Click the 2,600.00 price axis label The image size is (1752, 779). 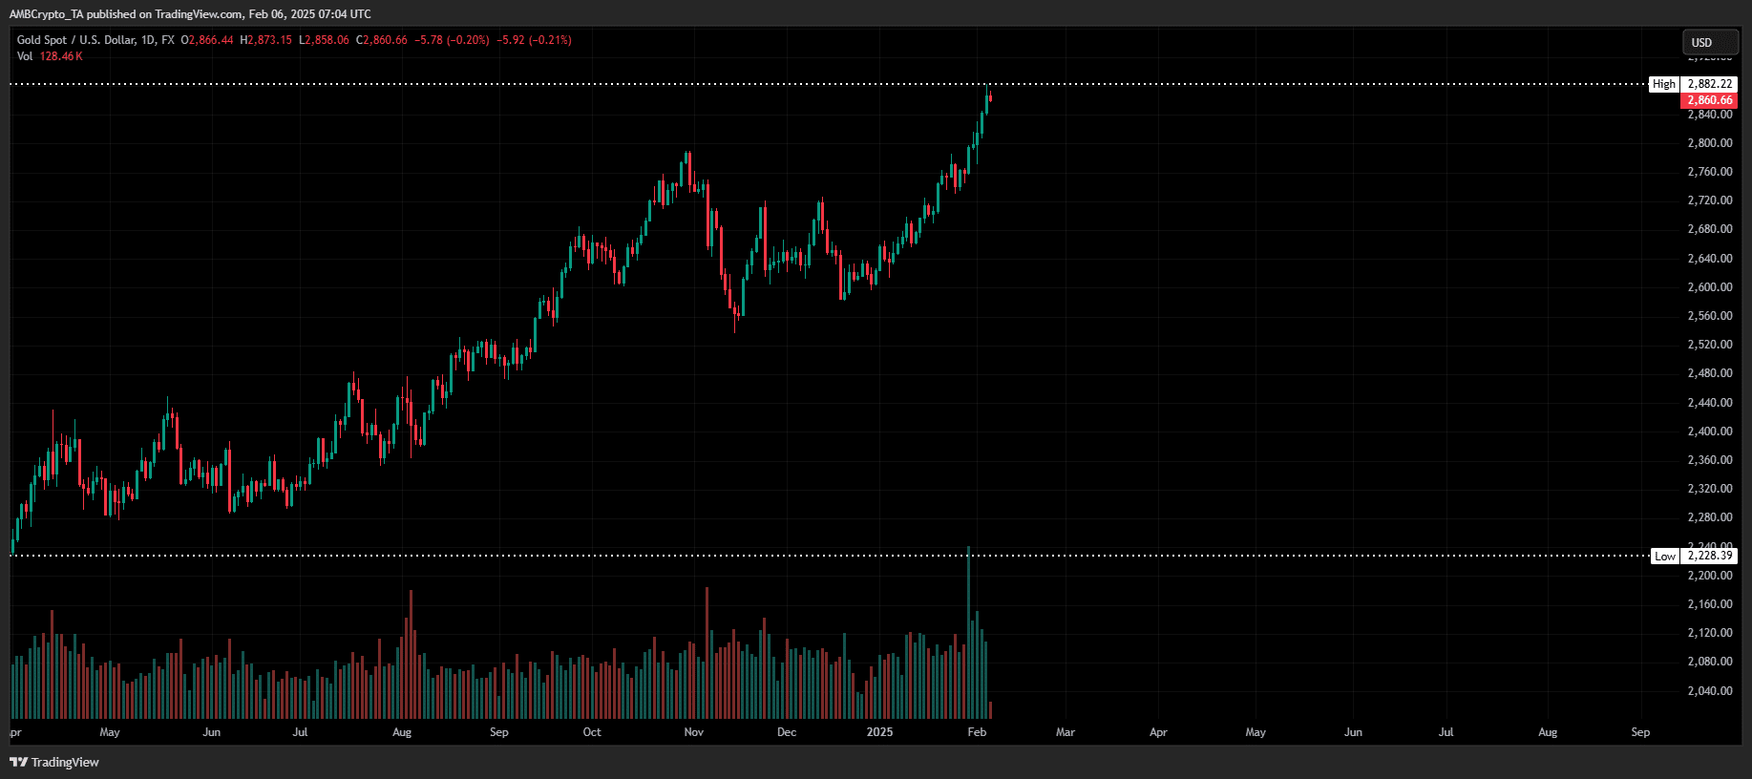(x=1710, y=287)
